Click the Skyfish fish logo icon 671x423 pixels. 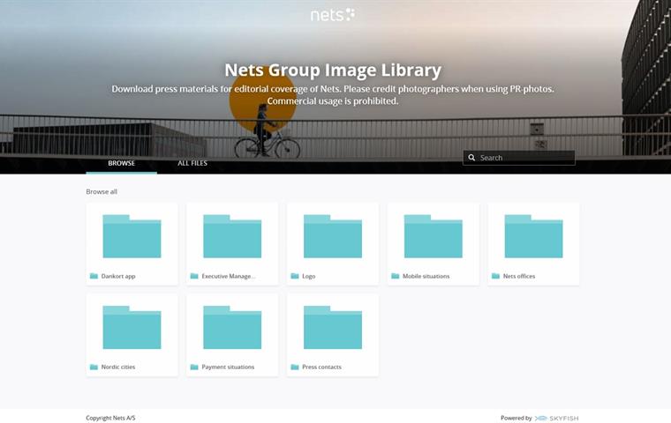pyautogui.click(x=541, y=418)
